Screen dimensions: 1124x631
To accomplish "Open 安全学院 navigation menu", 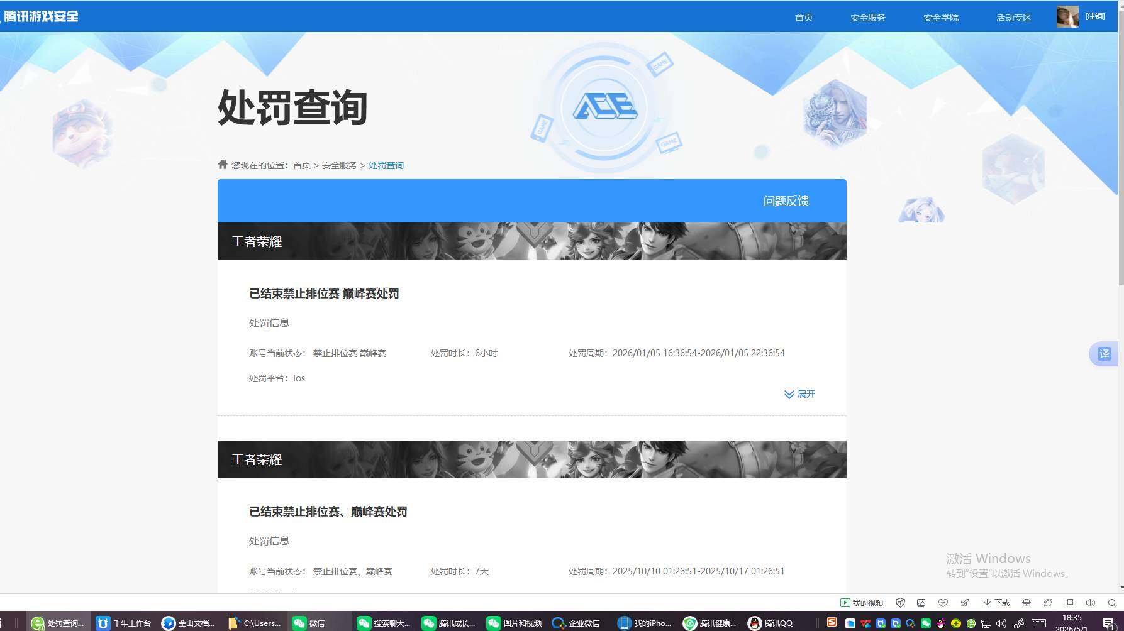I will [x=940, y=18].
